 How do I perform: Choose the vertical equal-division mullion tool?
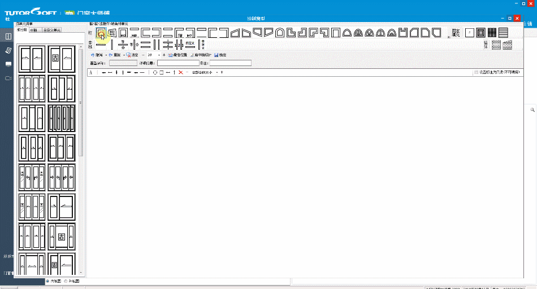(x=134, y=45)
